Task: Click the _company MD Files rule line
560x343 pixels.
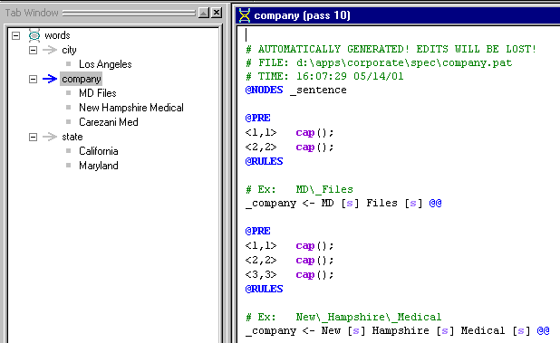Action: [343, 204]
